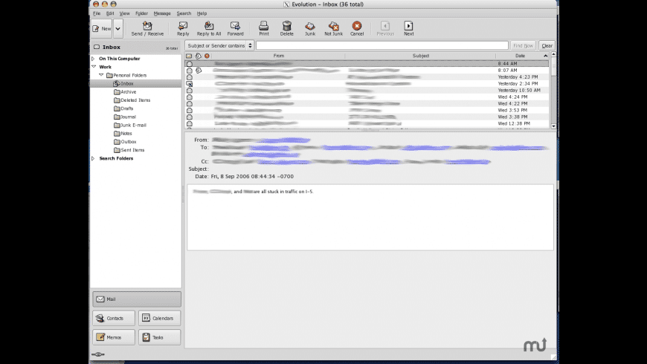Go to the Previous message
This screenshot has width=647, height=364.
tap(385, 28)
